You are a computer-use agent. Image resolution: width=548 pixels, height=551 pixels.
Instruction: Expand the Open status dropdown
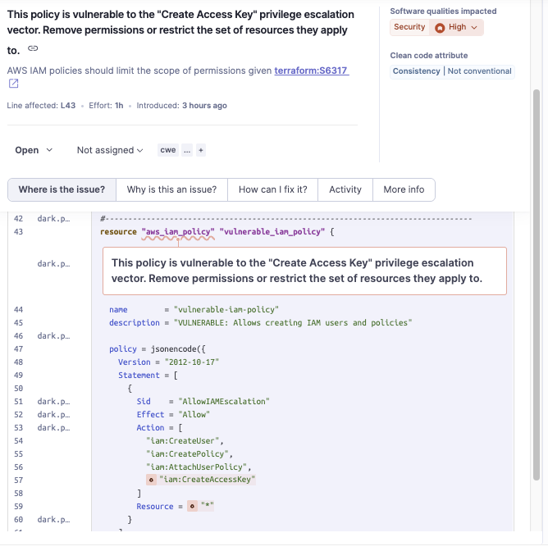pyautogui.click(x=34, y=150)
